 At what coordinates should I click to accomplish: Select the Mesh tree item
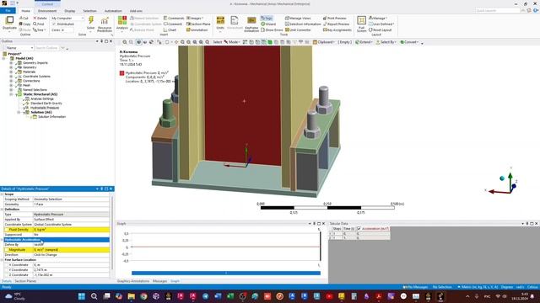[26, 85]
